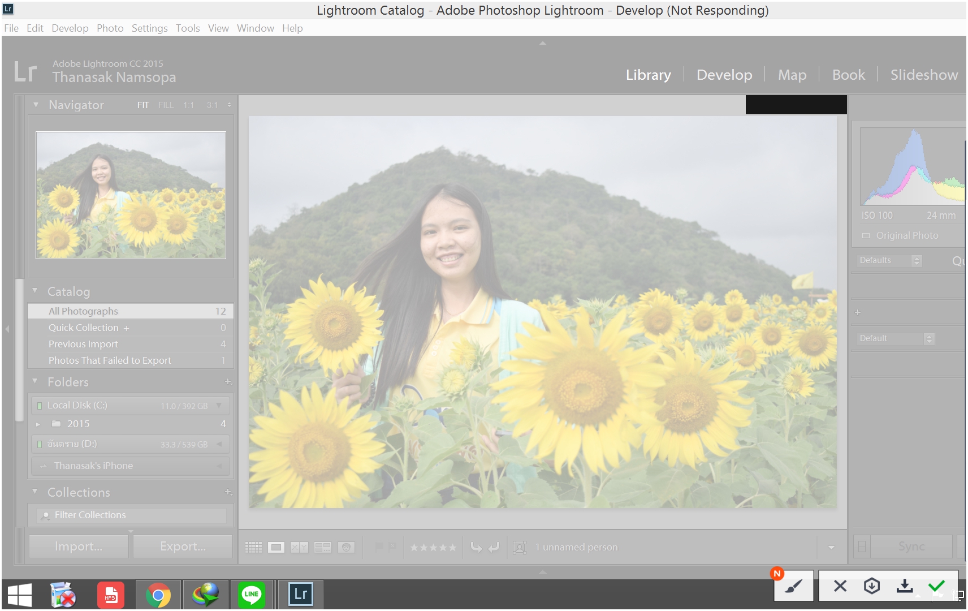The image size is (968, 611).
Task: Toggle the Sync panel switch
Action: [862, 547]
